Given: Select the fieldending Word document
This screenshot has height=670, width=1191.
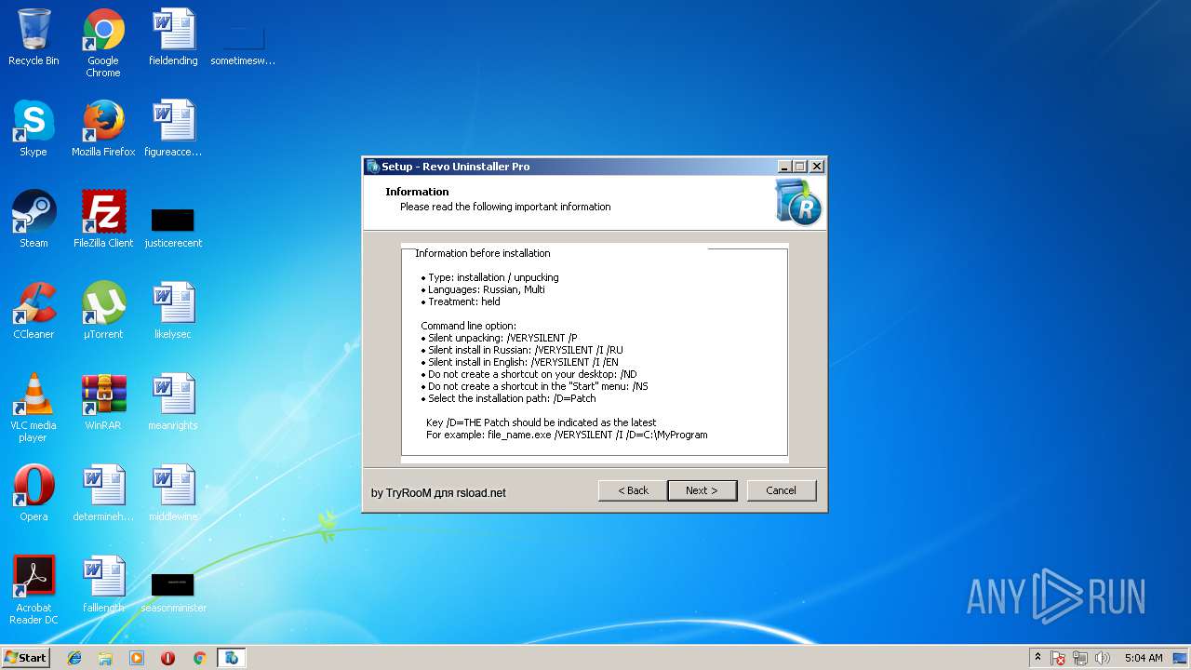Looking at the screenshot, I should (x=173, y=37).
